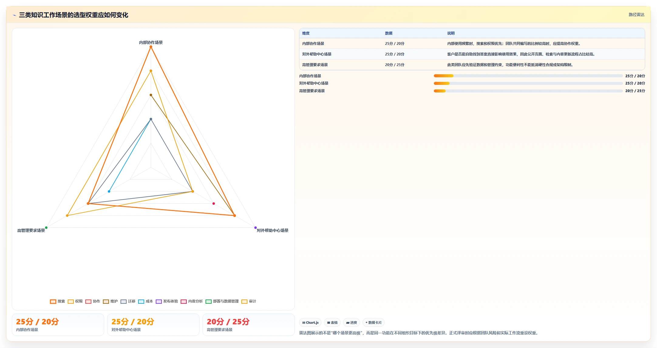Image resolution: width=657 pixels, height=348 pixels.
Task: Toggle the 维护 legend entry
Action: tap(110, 301)
